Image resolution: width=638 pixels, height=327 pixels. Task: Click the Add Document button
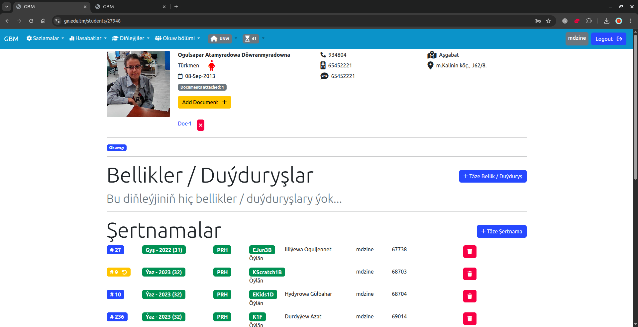[x=204, y=102]
